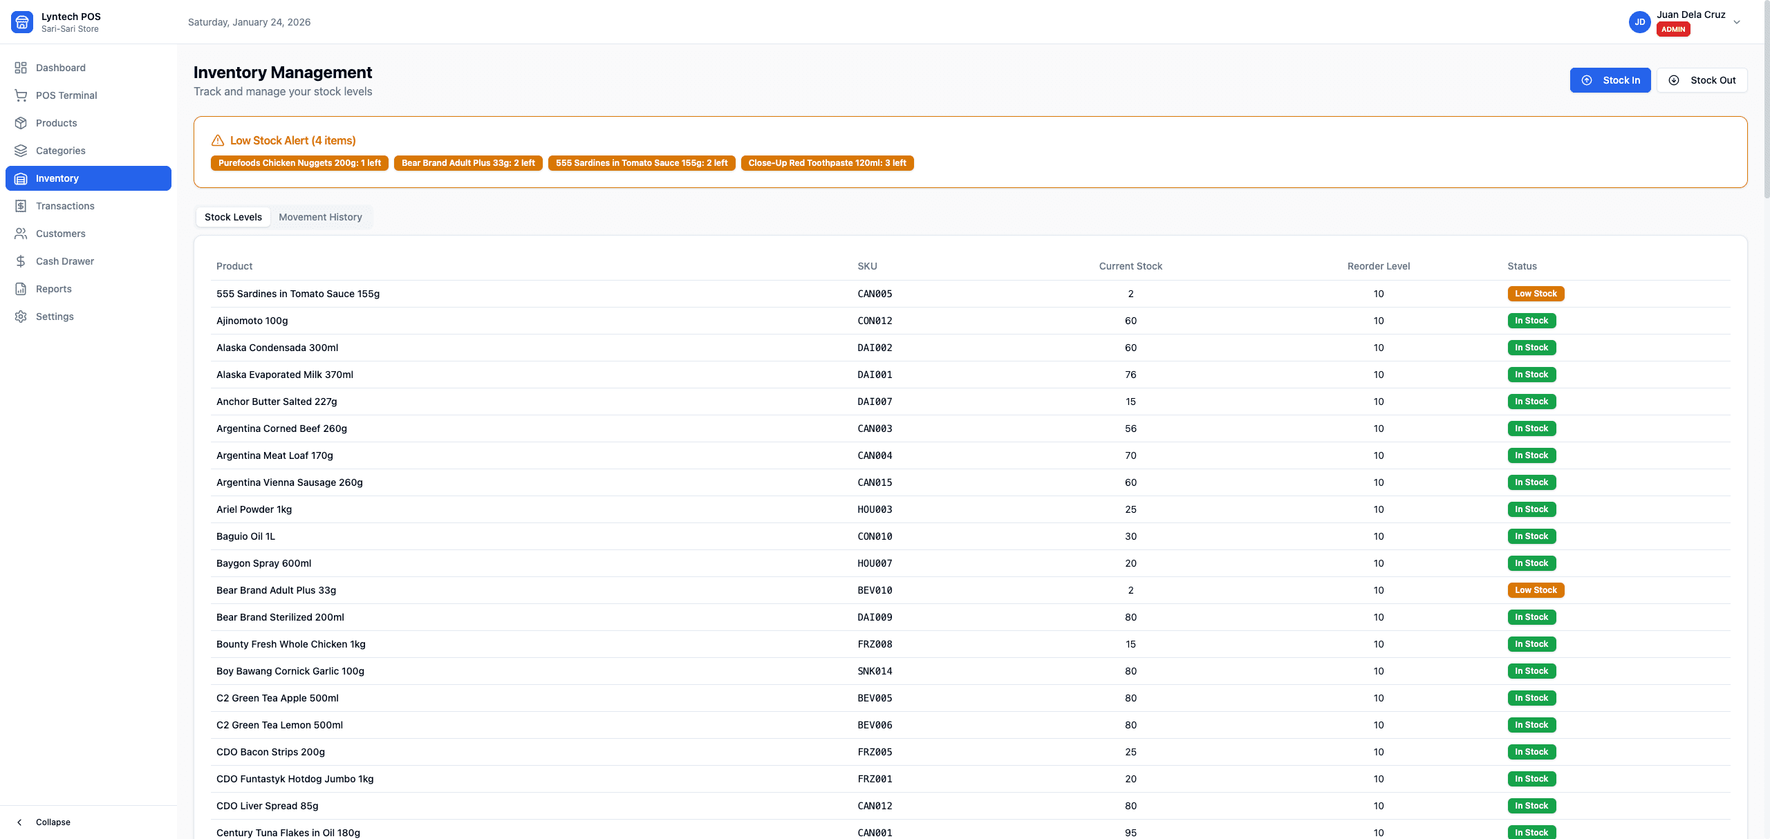Select the 555 Sardines in Tomato Sauce row
The width and height of the screenshot is (1770, 839).
coord(971,294)
